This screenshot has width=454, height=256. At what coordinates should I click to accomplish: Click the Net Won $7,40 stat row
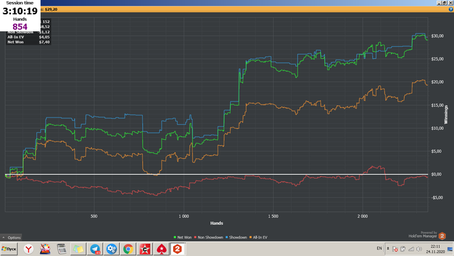pyautogui.click(x=29, y=42)
